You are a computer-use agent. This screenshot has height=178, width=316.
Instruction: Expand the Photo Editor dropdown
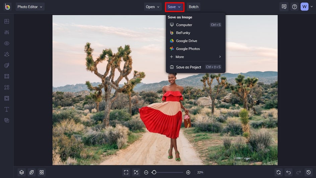(30, 7)
